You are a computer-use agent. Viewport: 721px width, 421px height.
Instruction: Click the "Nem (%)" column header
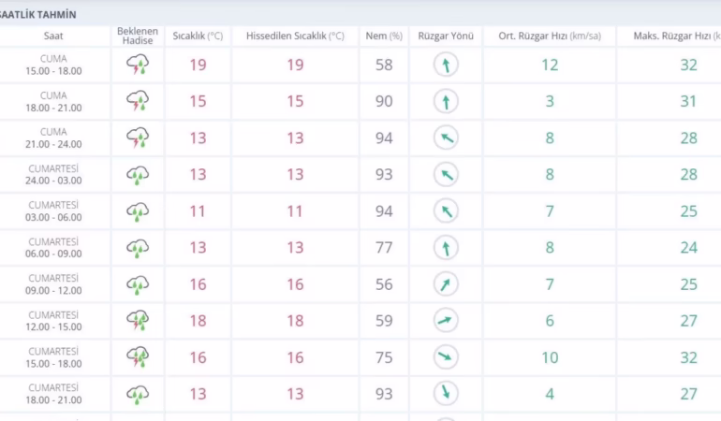tap(384, 36)
